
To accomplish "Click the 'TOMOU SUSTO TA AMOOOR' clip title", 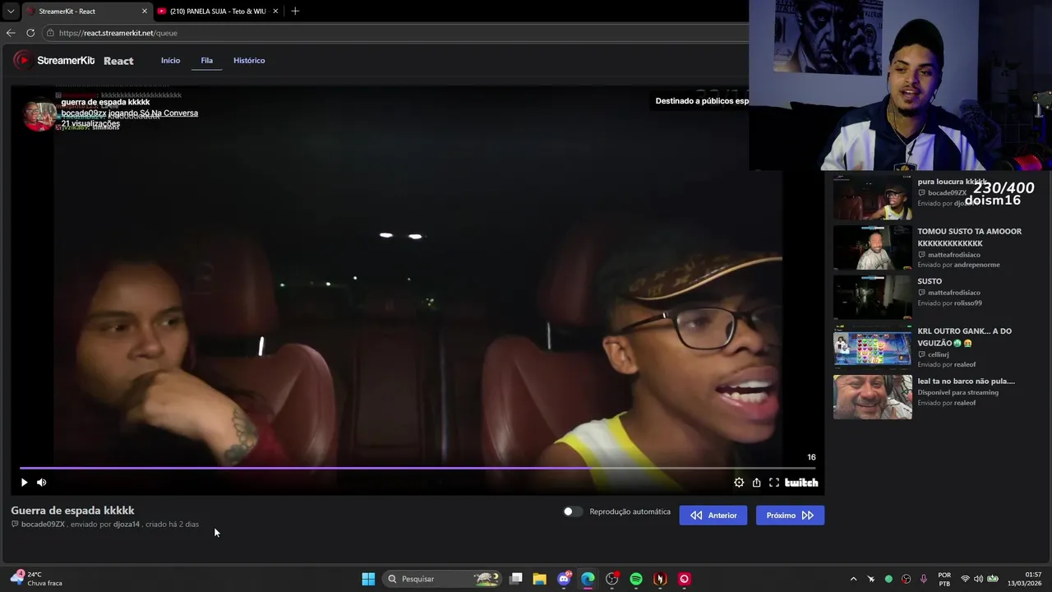I will [x=970, y=238].
